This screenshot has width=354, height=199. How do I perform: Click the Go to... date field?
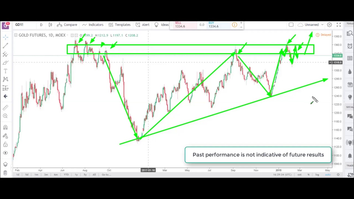(x=106, y=174)
